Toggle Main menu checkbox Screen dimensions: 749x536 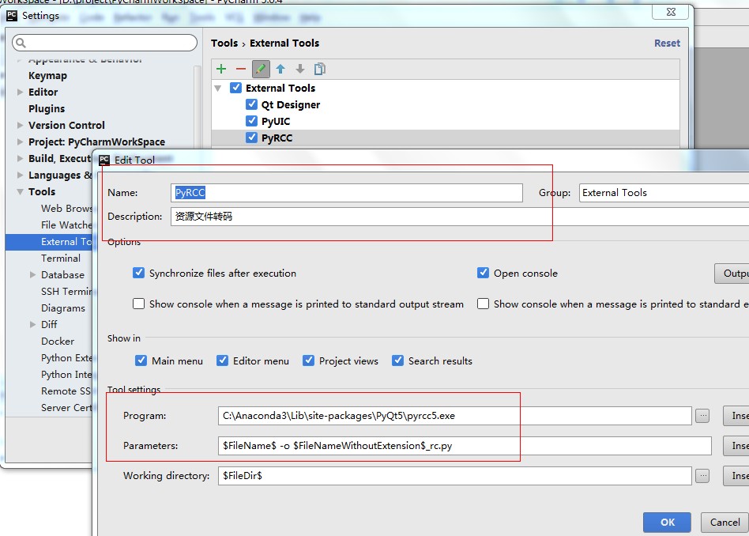pyautogui.click(x=141, y=360)
